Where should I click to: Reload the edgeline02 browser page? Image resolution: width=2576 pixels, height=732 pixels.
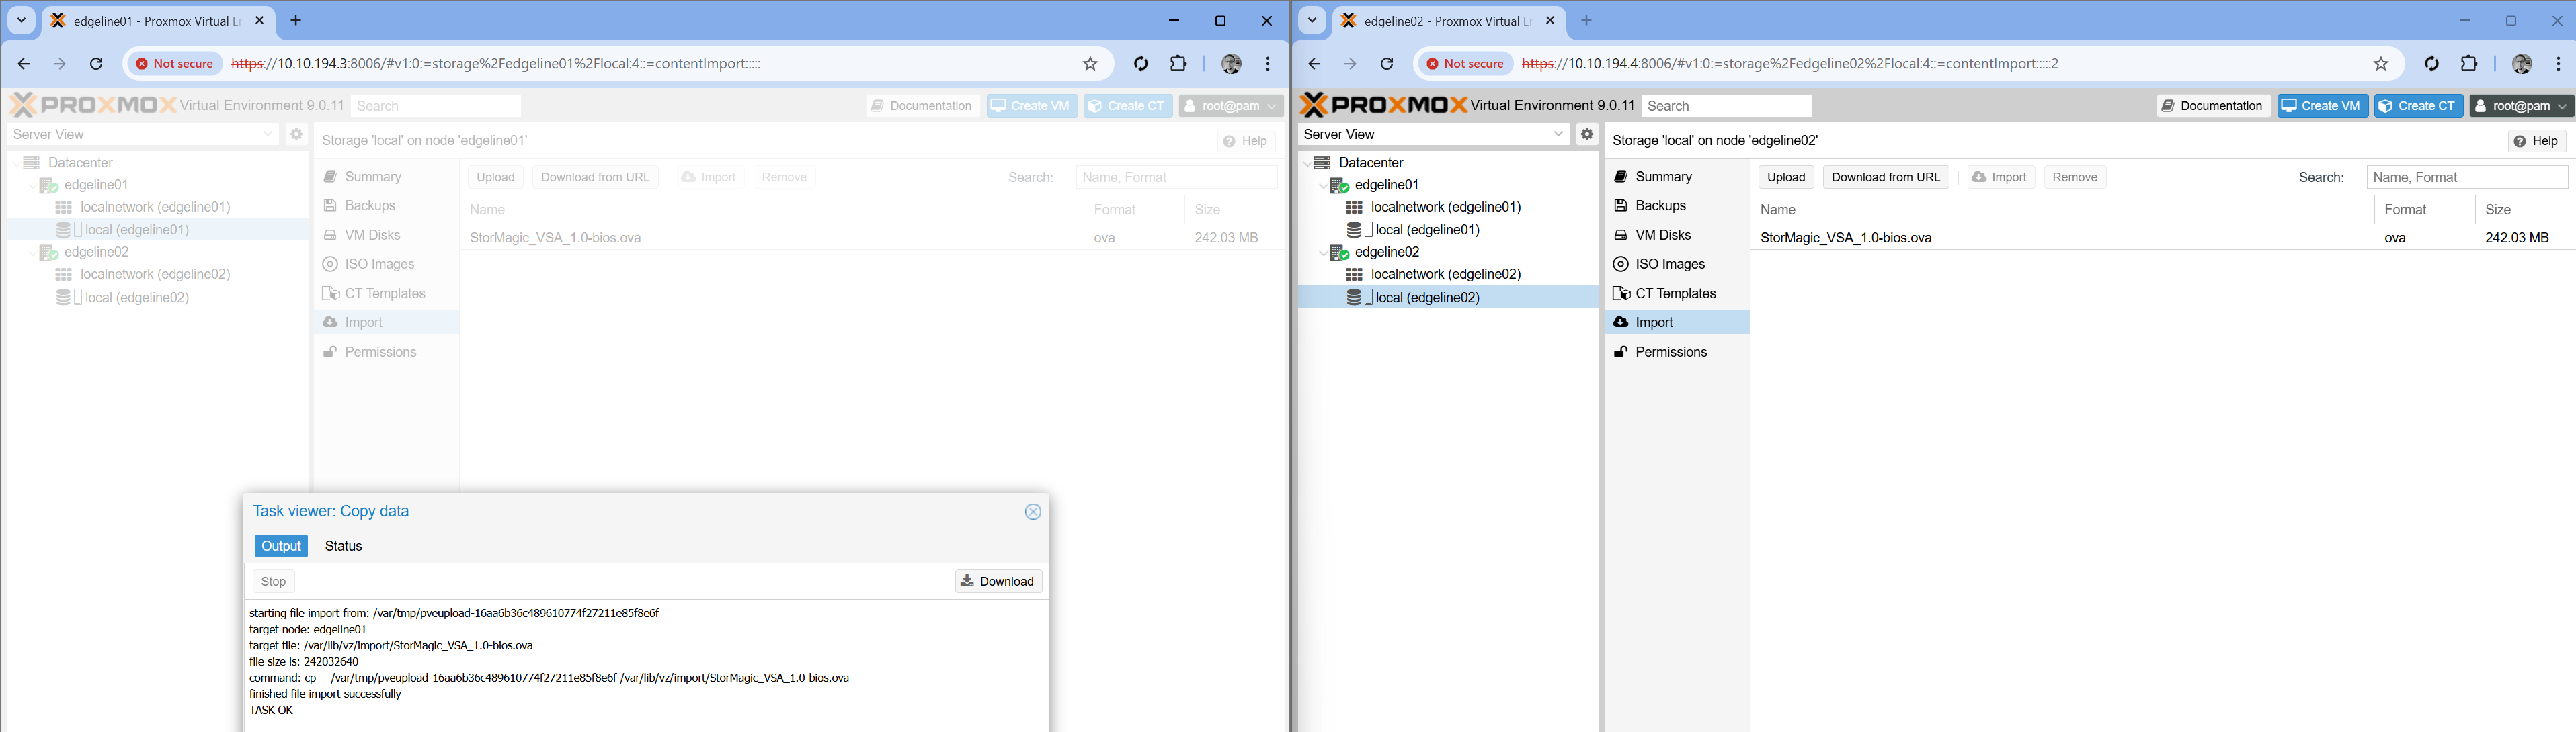pyautogui.click(x=1387, y=64)
